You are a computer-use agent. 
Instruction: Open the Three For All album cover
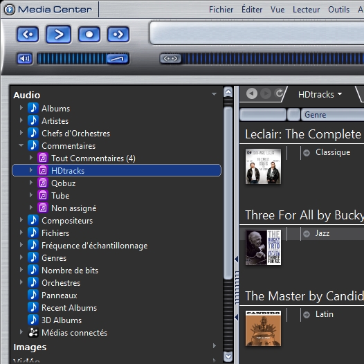coord(263,248)
